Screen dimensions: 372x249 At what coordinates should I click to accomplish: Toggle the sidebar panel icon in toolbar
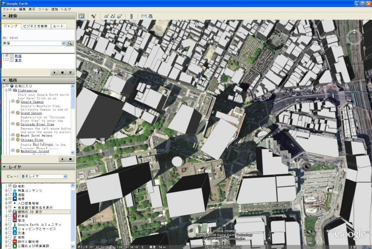82,16
